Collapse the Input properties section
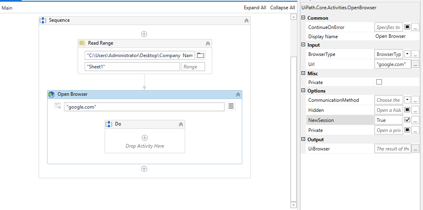The width and height of the screenshot is (423, 210). (x=303, y=45)
